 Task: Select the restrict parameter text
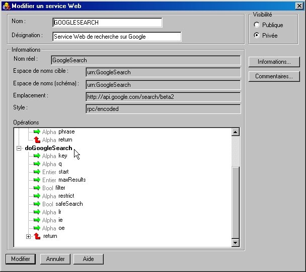tap(66, 196)
